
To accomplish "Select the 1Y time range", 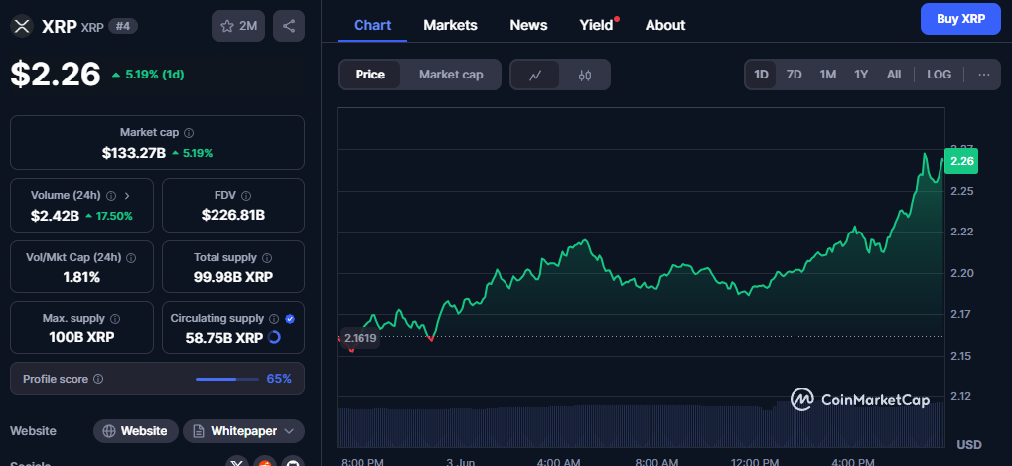I will [861, 75].
